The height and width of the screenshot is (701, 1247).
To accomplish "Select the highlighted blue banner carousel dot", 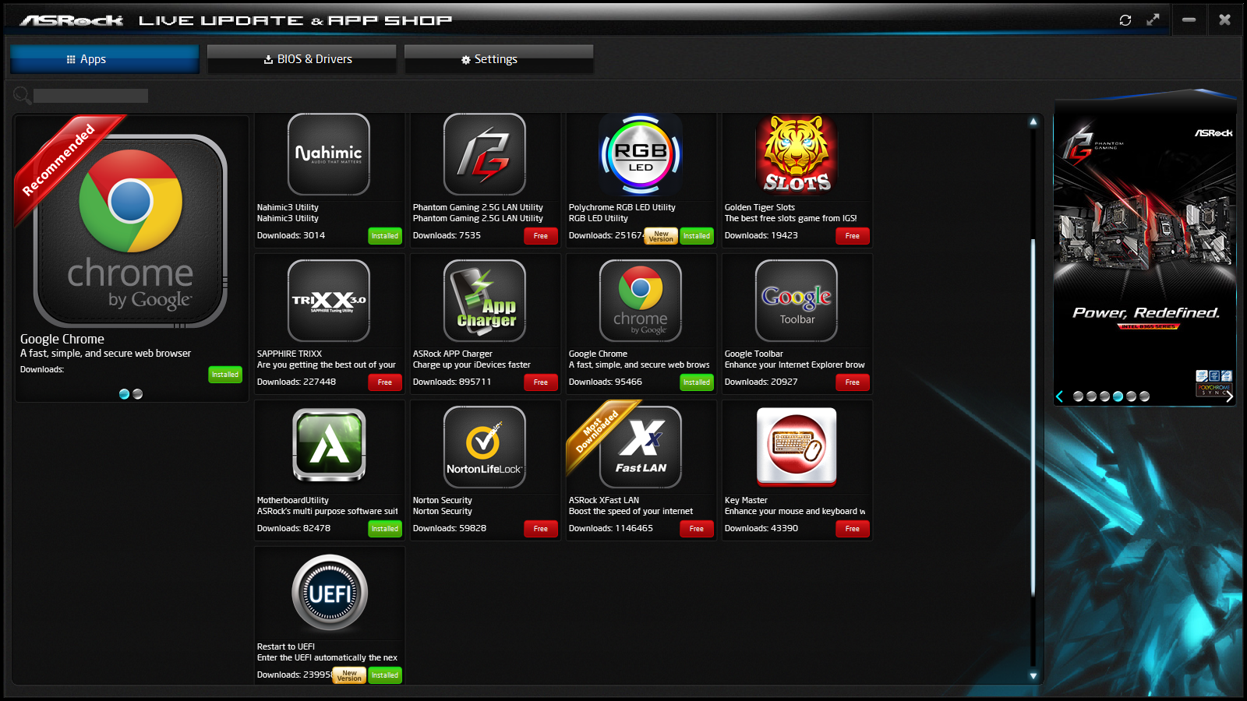I will click(x=1118, y=396).
